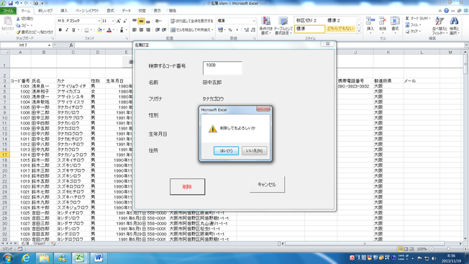469x264 pixels.
Task: Click the format painter brush icon
Action: [x=18, y=32]
